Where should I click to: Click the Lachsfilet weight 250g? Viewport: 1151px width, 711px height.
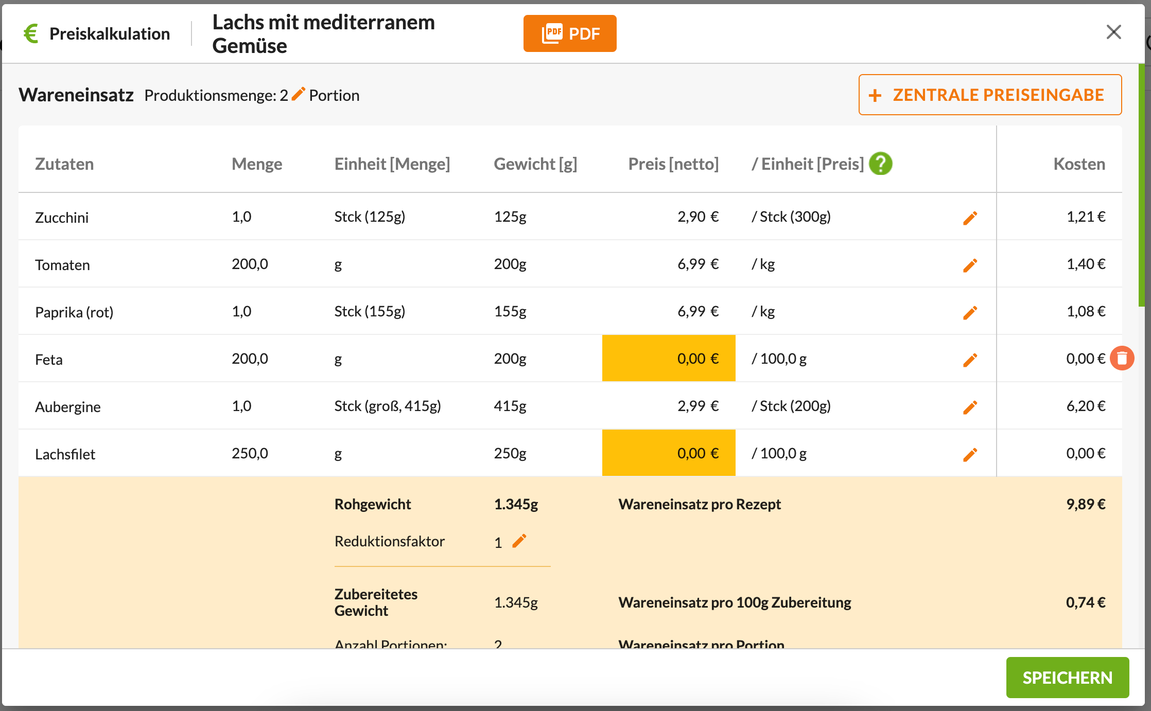510,453
